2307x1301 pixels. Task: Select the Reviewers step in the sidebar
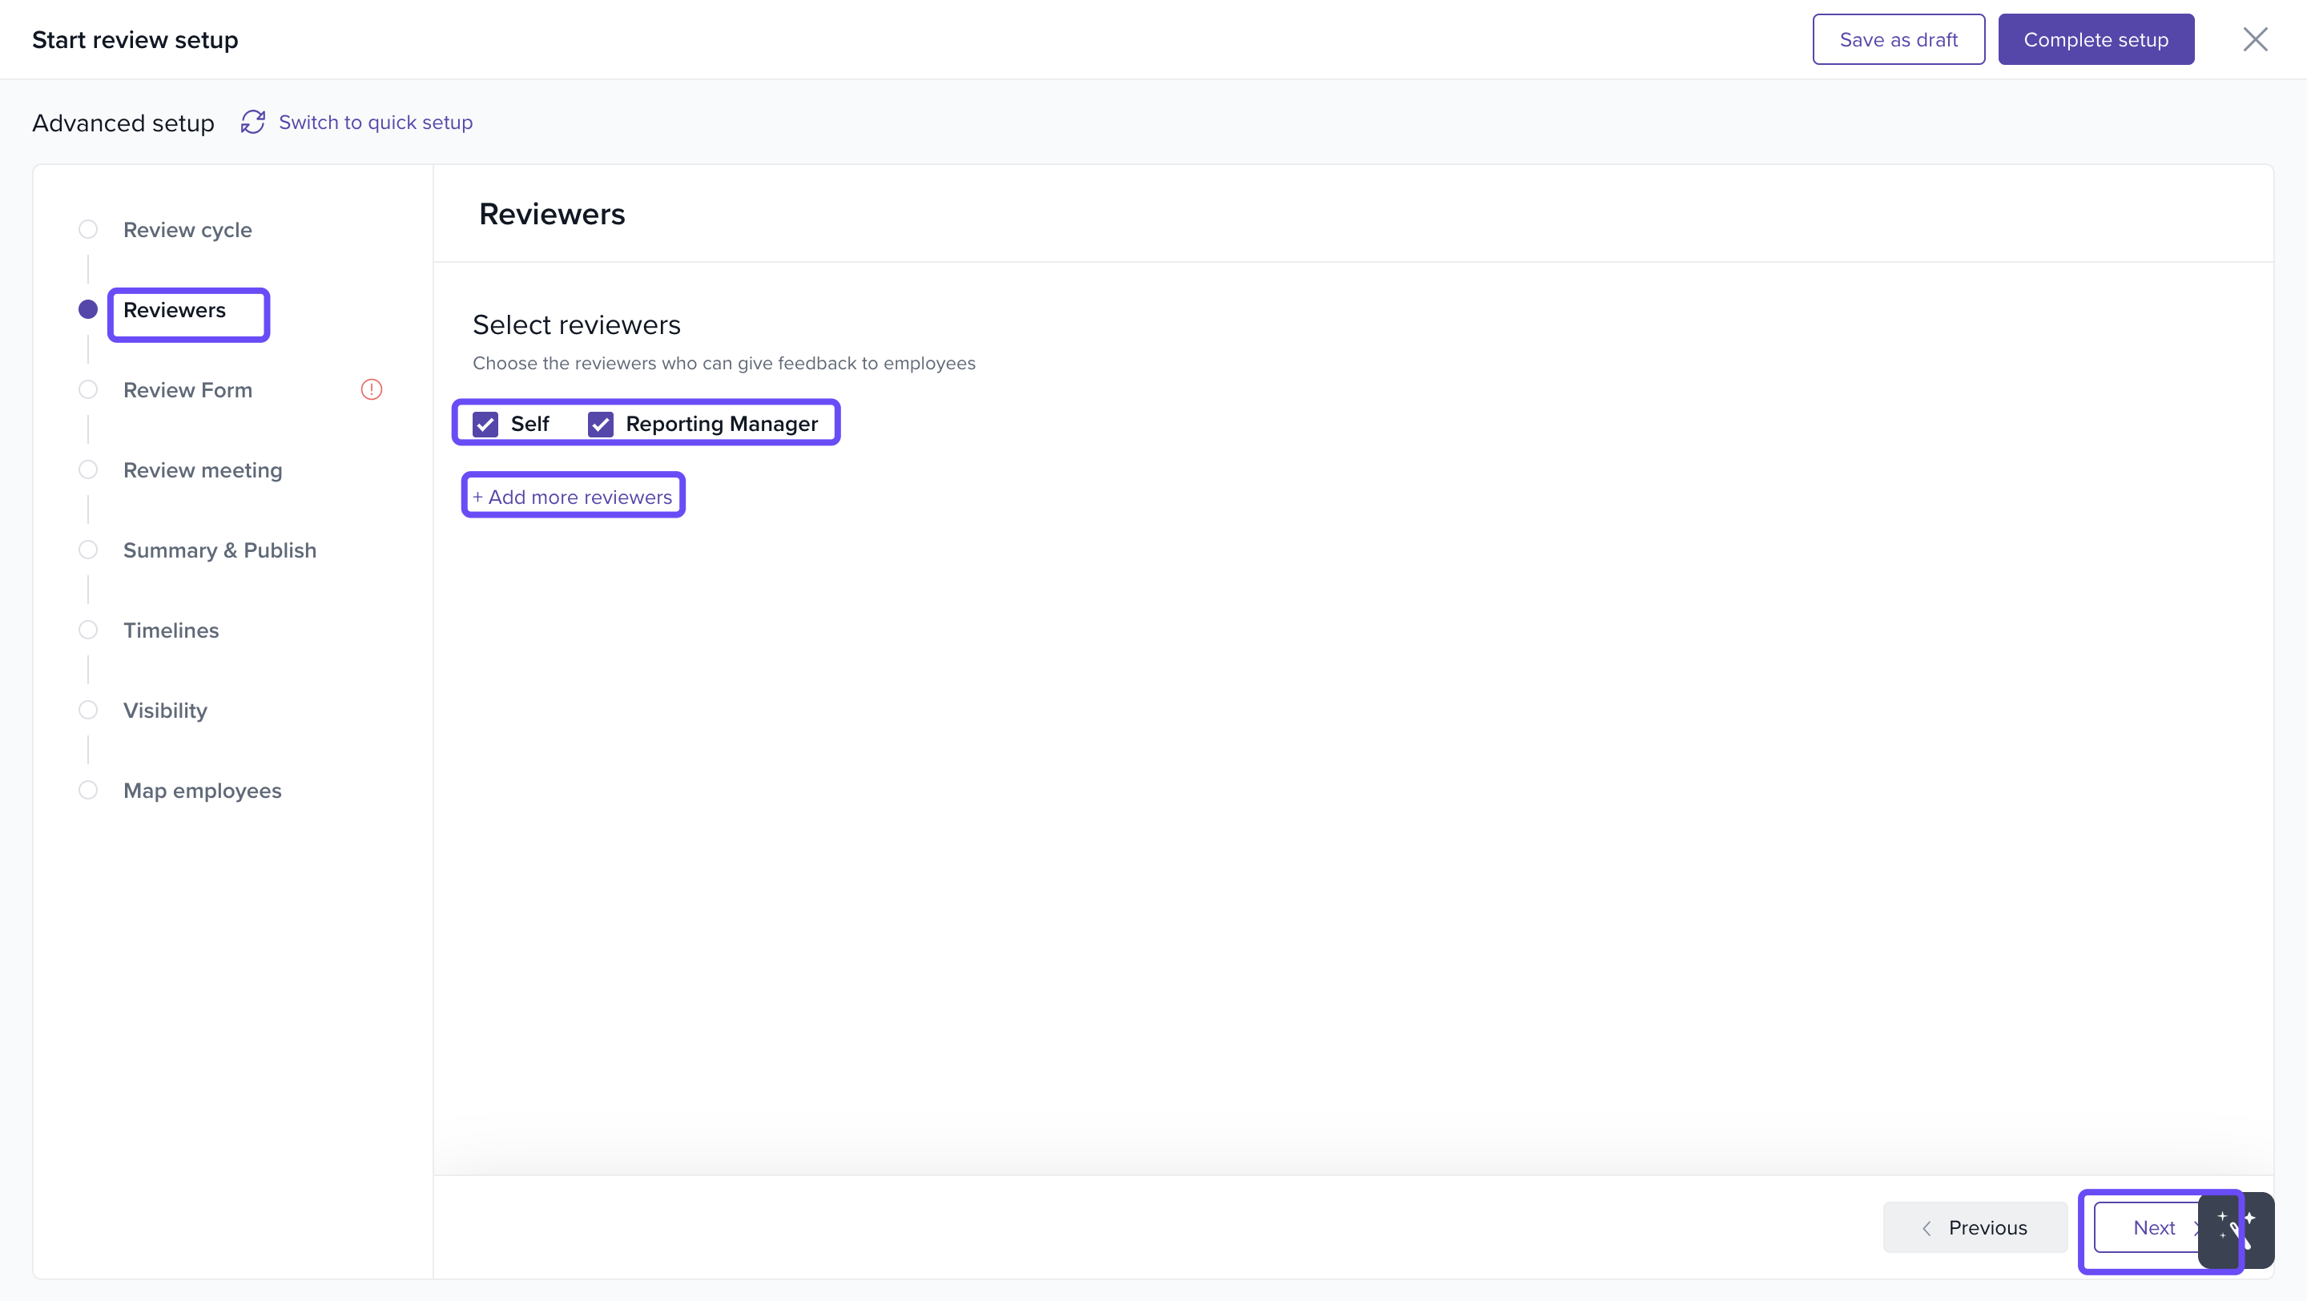(175, 310)
